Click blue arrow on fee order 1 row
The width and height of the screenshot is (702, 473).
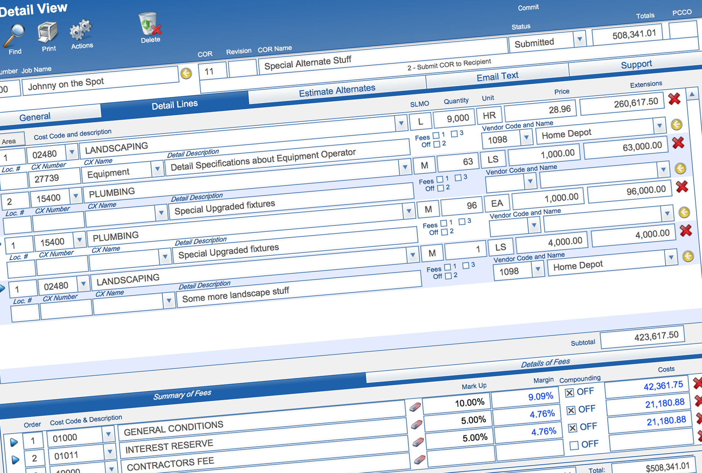[x=14, y=442]
